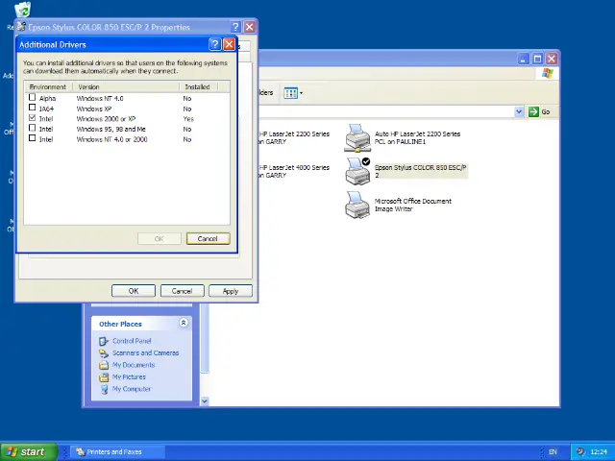Viewport: 615px width, 461px height.
Task: Click Cancel in Epson Properties window
Action: click(182, 291)
